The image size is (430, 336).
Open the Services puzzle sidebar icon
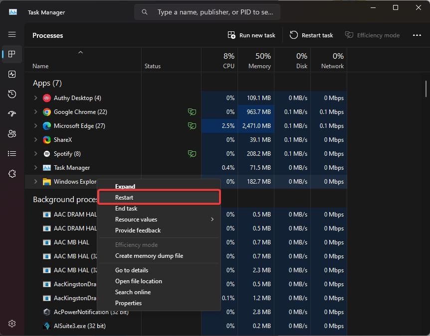(x=12, y=174)
